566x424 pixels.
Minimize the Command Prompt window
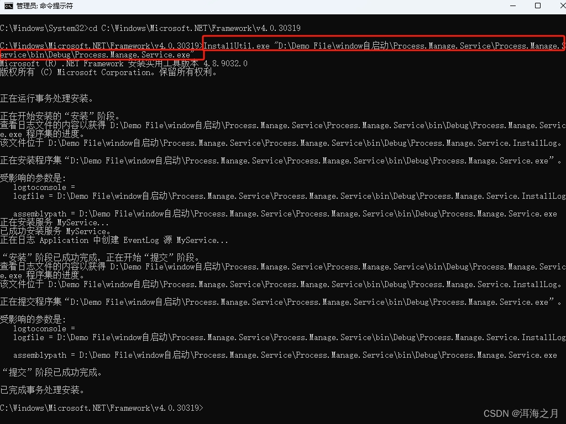513,6
